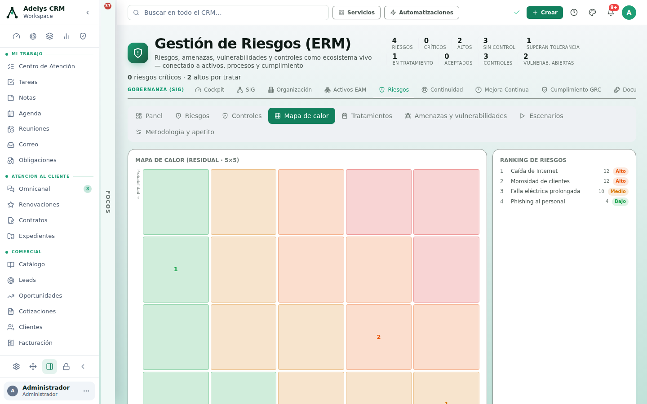This screenshot has width=647, height=404.
Task: Open Cotizaciones in the sidebar
Action: [x=49, y=312]
